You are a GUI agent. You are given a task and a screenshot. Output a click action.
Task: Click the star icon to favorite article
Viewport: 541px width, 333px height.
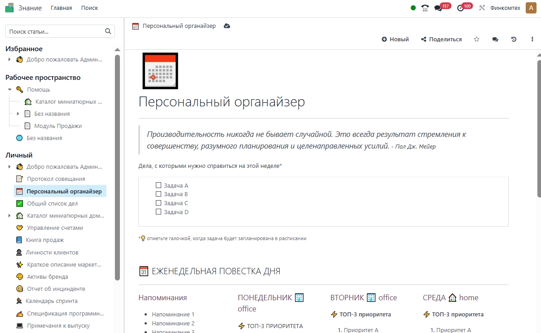(x=476, y=39)
